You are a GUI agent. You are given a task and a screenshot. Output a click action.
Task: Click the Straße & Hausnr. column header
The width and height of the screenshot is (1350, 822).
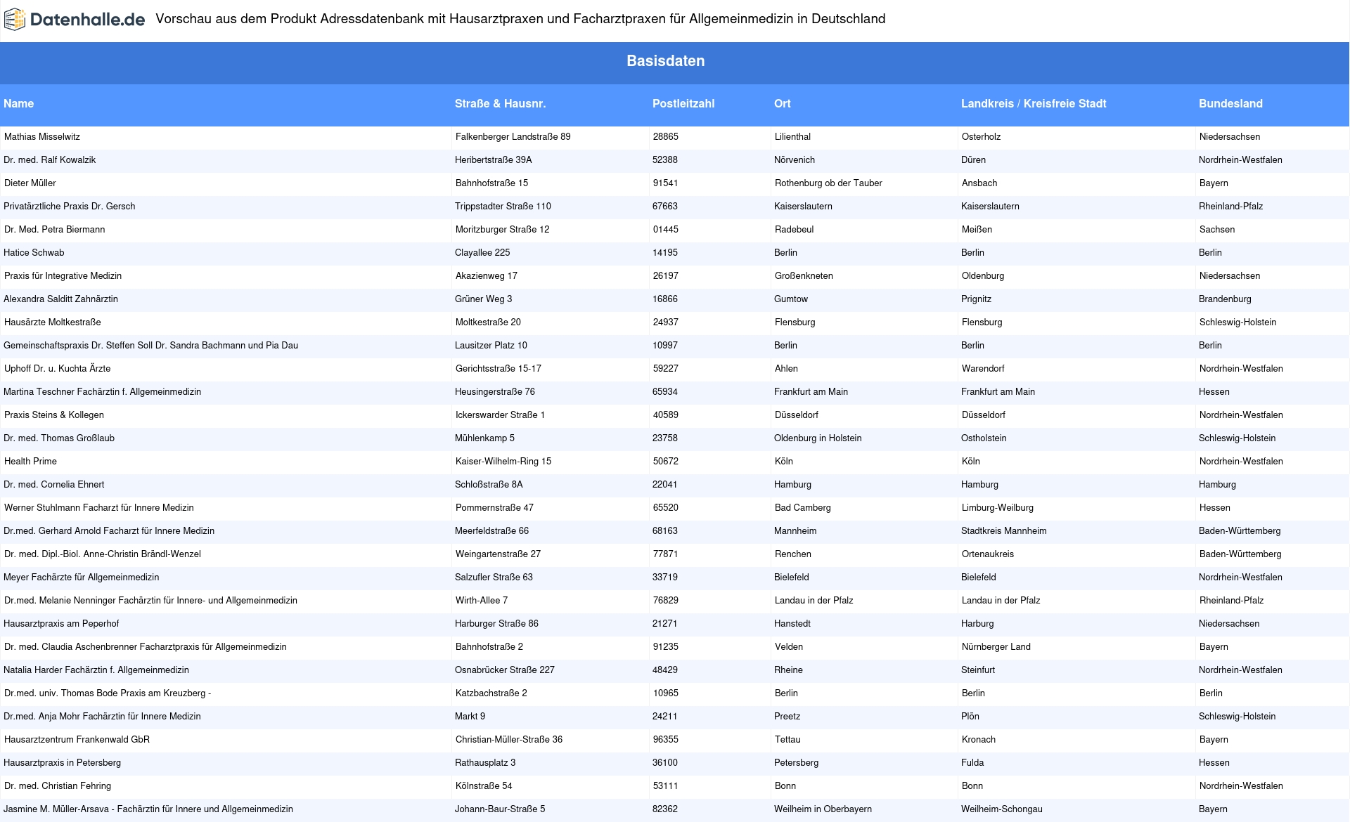point(500,103)
